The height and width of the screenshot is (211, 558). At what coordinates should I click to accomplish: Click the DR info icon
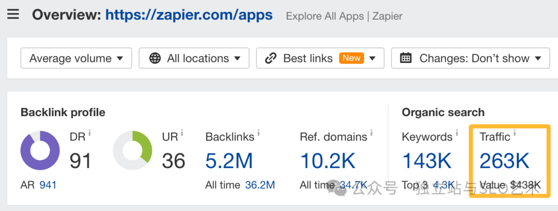89,133
